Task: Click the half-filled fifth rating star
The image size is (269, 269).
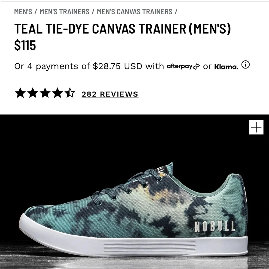Action: [x=70, y=93]
